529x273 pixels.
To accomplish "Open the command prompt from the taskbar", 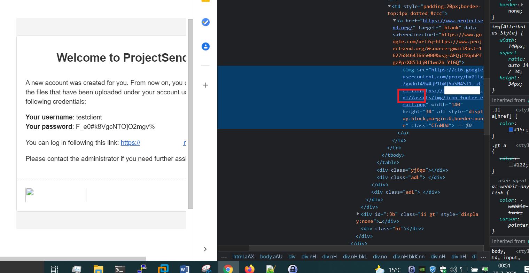I will (x=120, y=268).
